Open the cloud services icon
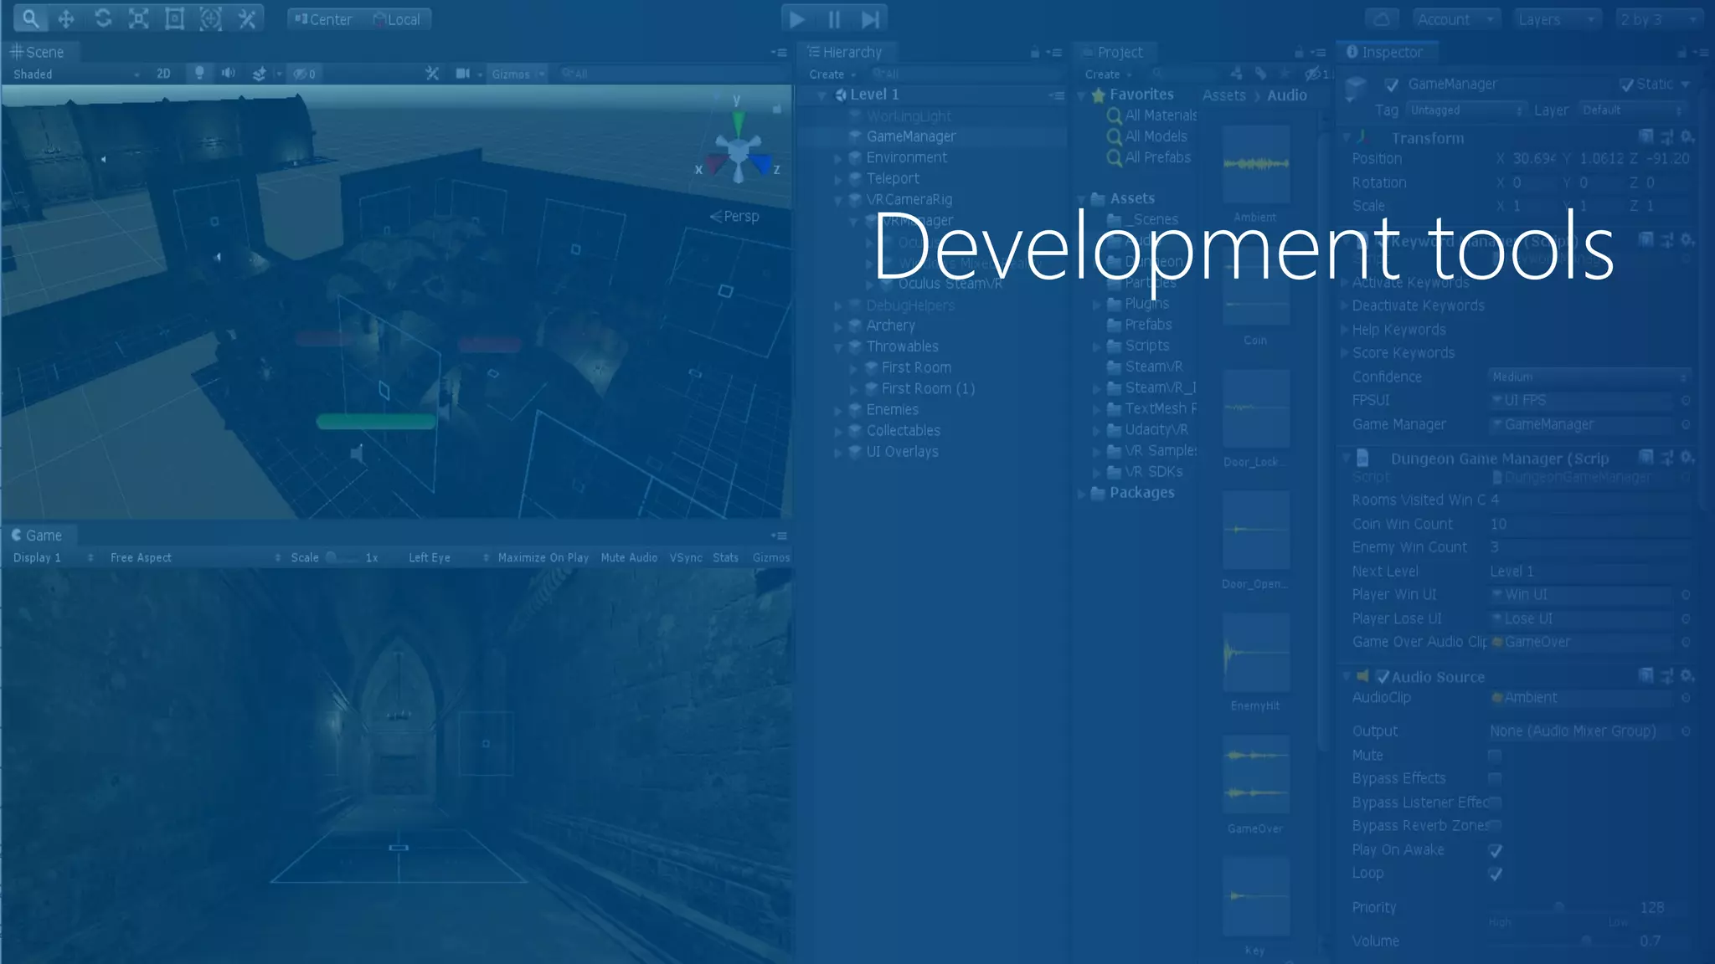Image resolution: width=1715 pixels, height=964 pixels. tap(1383, 18)
